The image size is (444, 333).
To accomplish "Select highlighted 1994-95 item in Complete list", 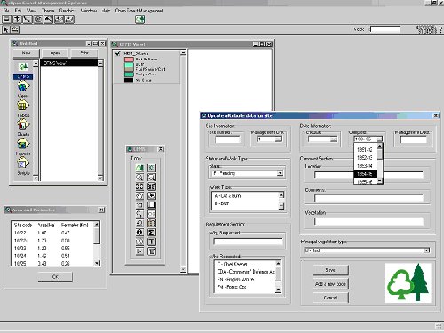I will pos(365,174).
